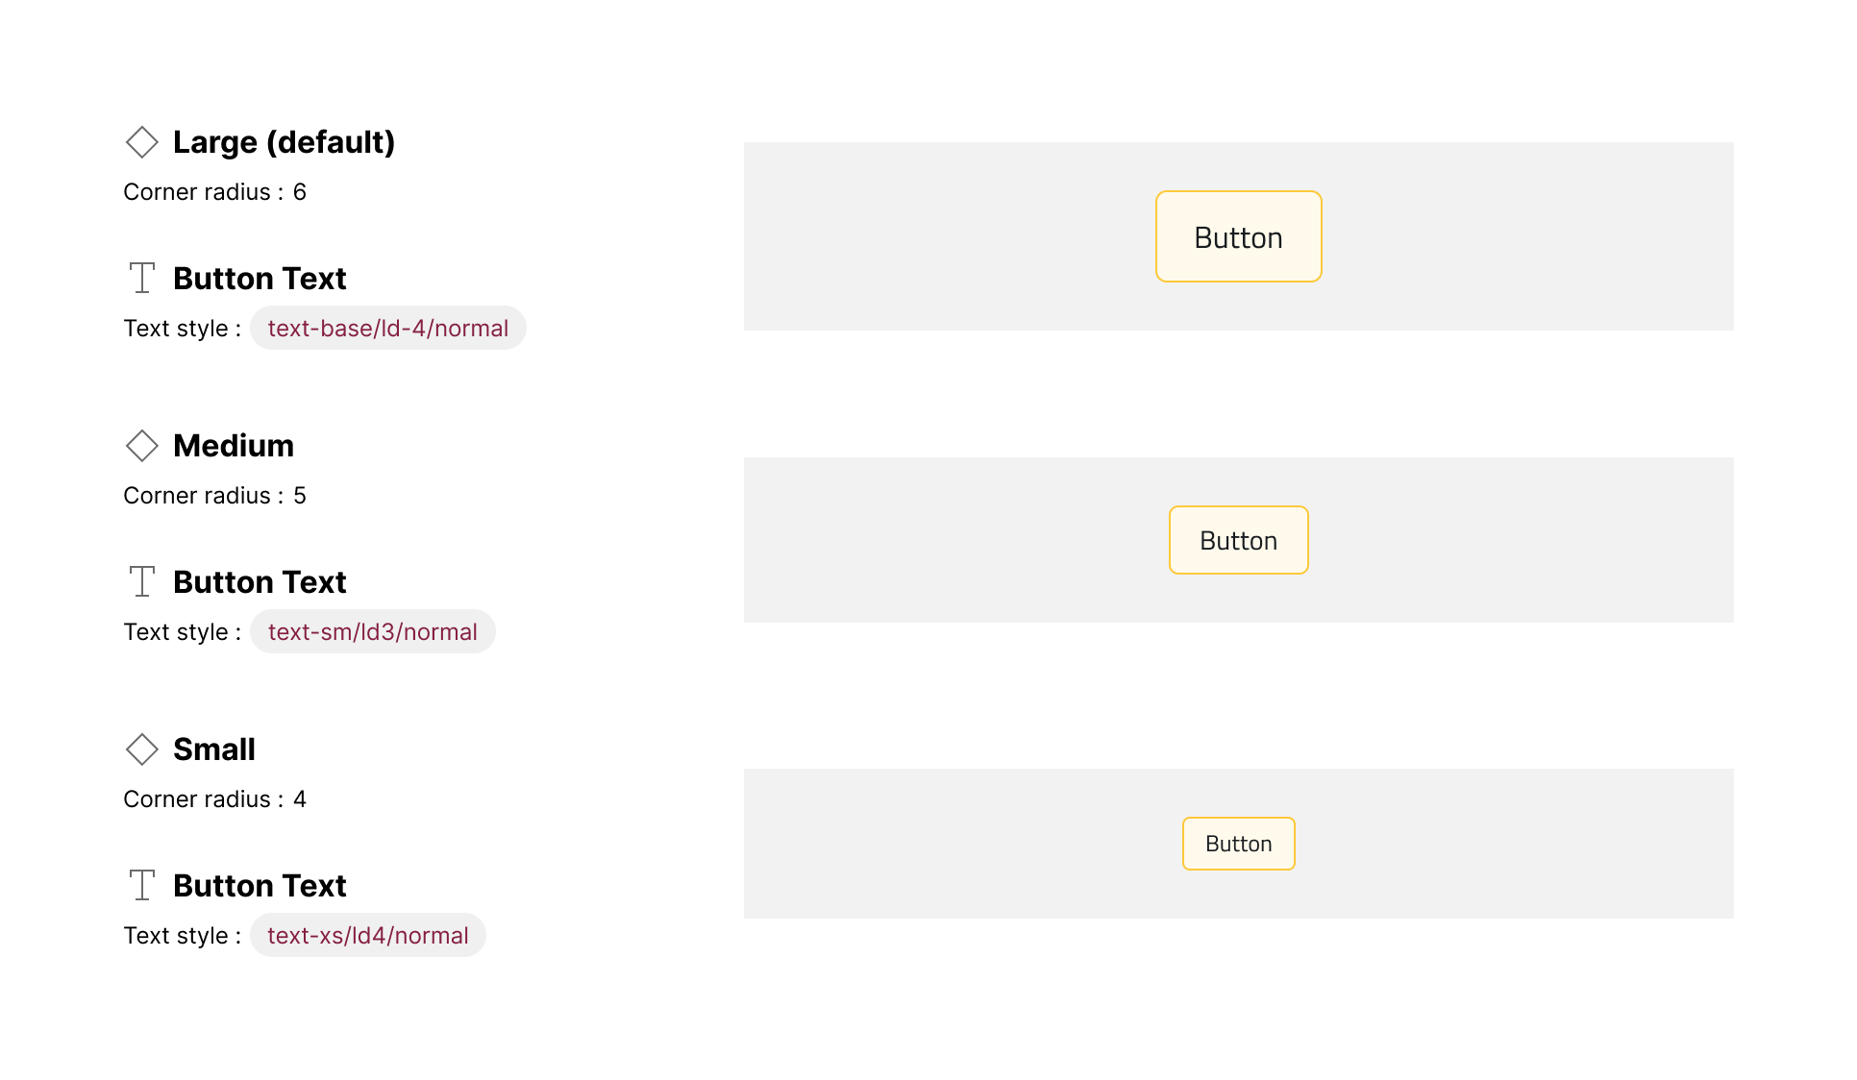Click the large Button component

click(x=1238, y=236)
